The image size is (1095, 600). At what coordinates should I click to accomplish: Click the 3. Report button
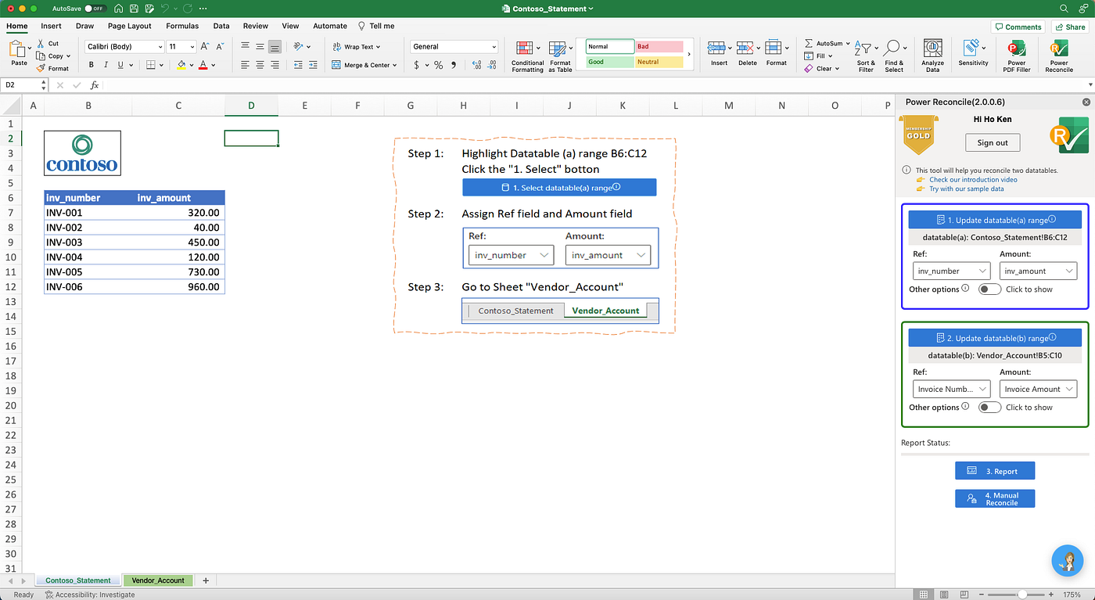(995, 471)
